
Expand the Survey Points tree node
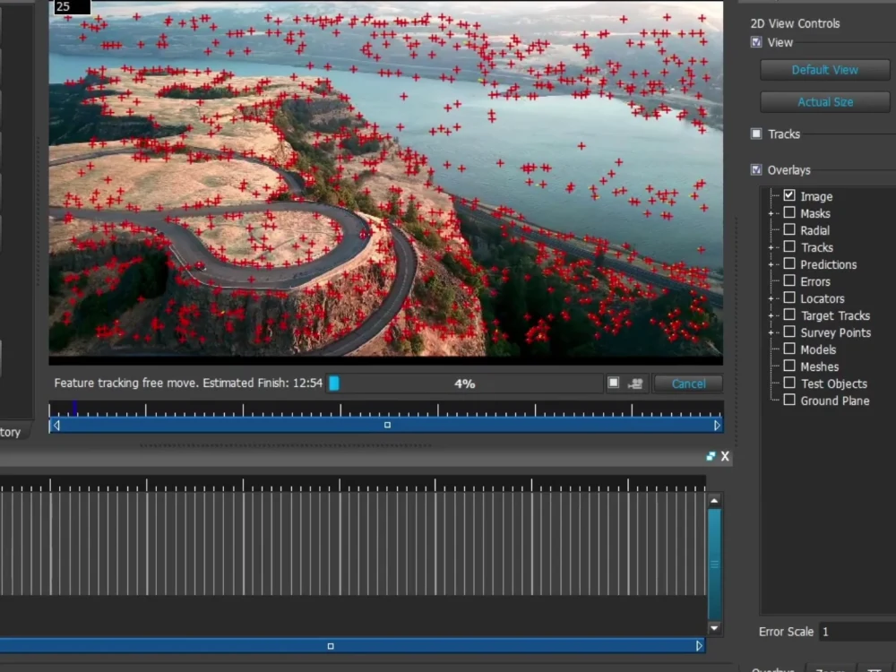pyautogui.click(x=771, y=332)
